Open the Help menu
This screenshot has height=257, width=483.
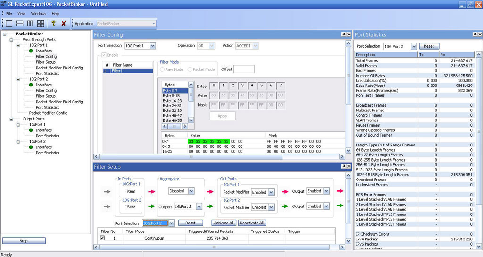point(56,14)
